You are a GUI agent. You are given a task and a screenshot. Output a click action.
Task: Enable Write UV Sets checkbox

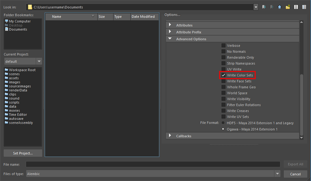click(x=223, y=117)
